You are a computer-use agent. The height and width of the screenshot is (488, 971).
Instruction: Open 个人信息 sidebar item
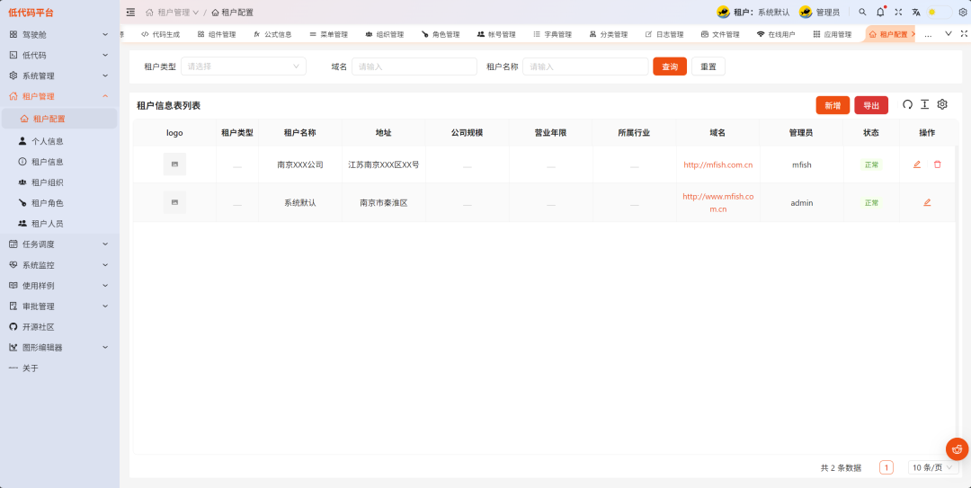(59, 141)
